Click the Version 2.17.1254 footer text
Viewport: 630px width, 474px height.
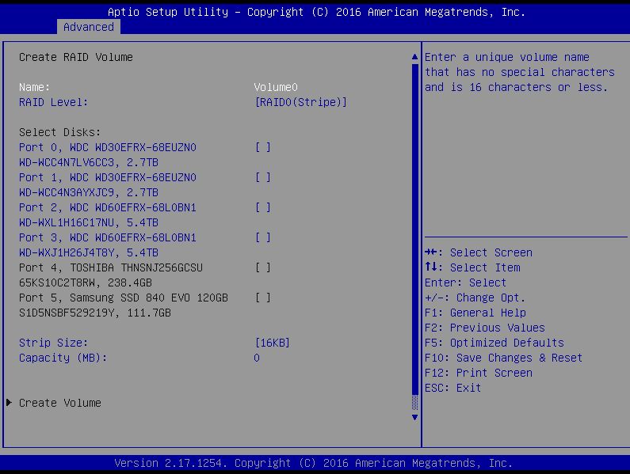pos(313,463)
